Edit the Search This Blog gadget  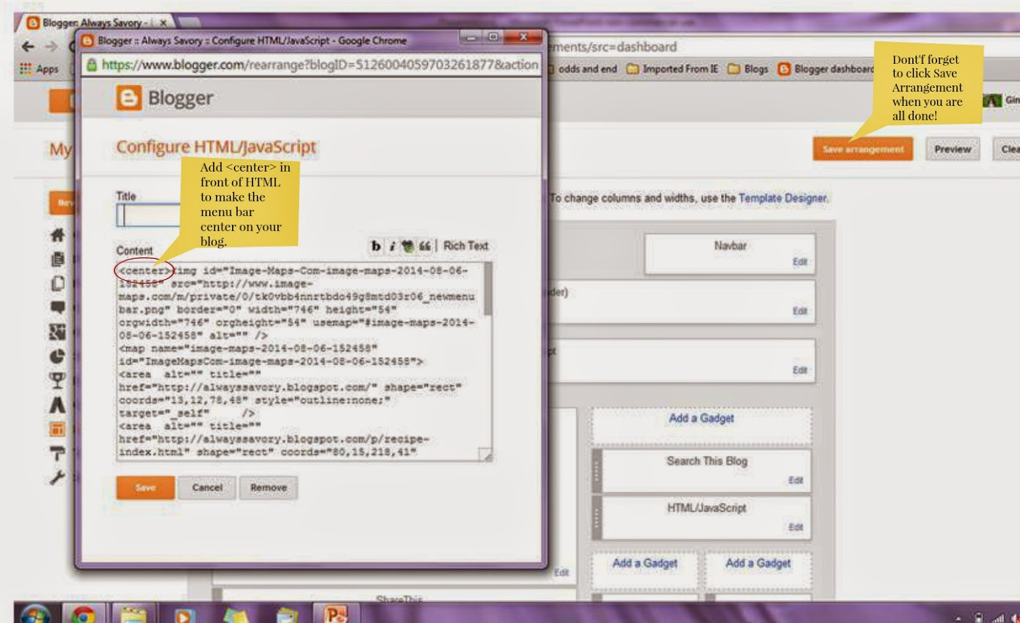(x=795, y=480)
